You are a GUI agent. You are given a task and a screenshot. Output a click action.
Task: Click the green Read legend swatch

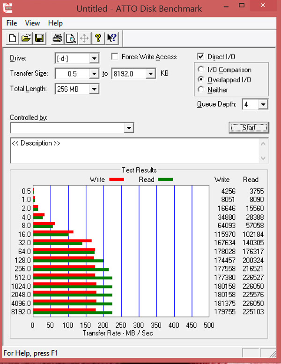click(x=165, y=179)
